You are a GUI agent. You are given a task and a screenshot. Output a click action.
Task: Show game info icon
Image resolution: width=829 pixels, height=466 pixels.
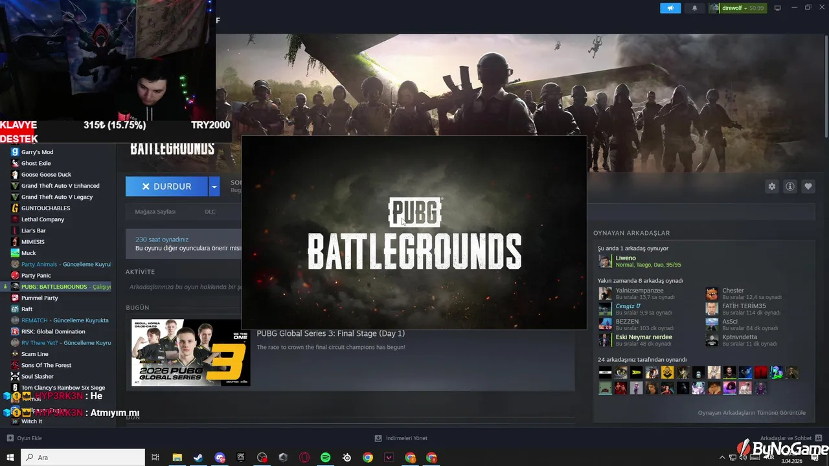pyautogui.click(x=790, y=186)
